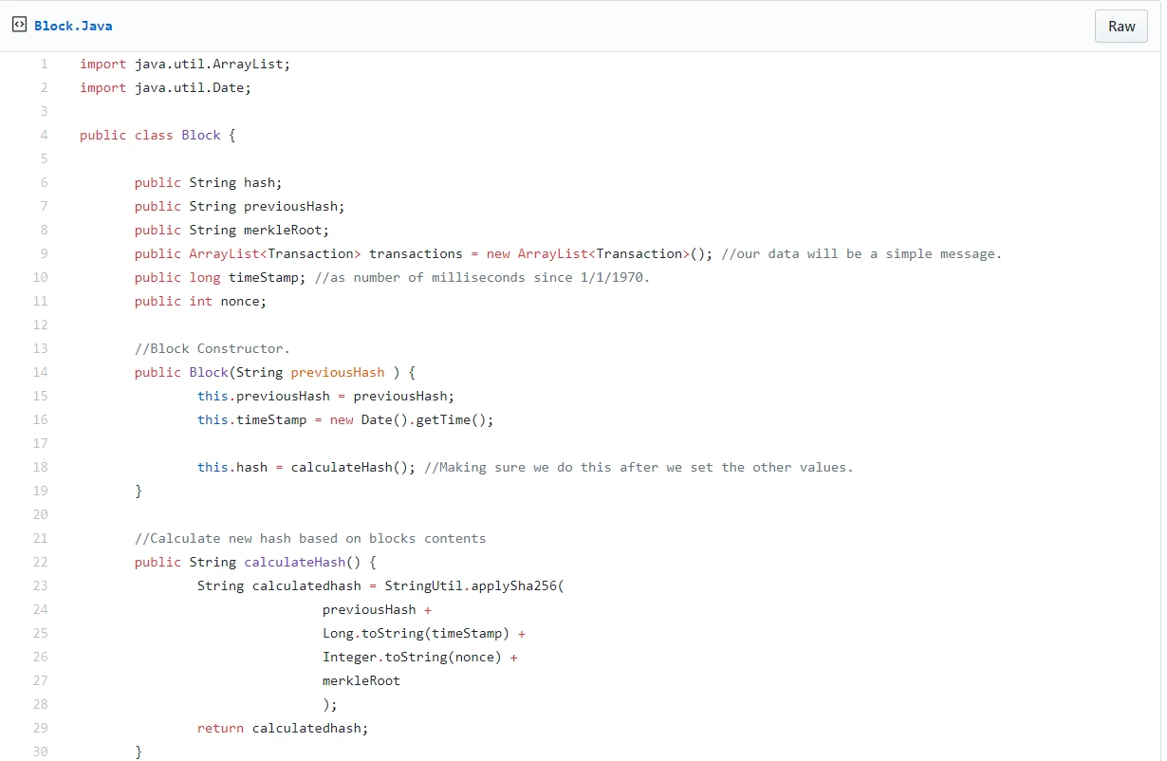Click 'previousHash +' on line 24
Screen dimensions: 1167x761
(x=377, y=610)
